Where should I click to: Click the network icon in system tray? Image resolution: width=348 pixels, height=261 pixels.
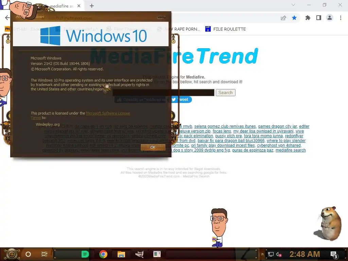click(x=271, y=254)
